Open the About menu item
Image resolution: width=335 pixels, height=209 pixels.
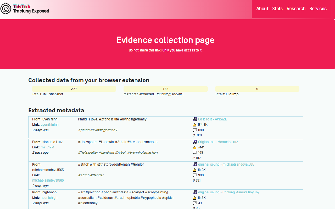[262, 9]
